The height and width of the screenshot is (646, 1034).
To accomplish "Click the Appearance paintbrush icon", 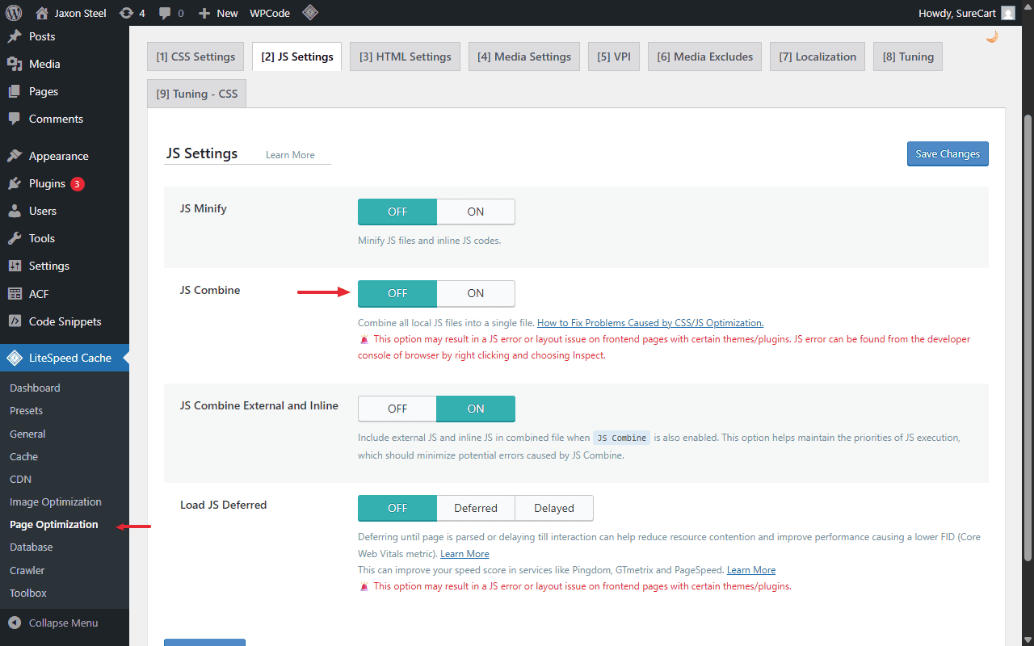I will point(15,156).
